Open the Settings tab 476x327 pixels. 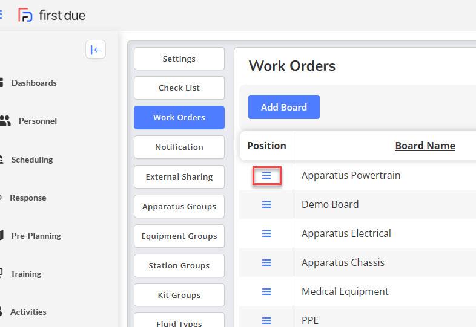(x=179, y=59)
